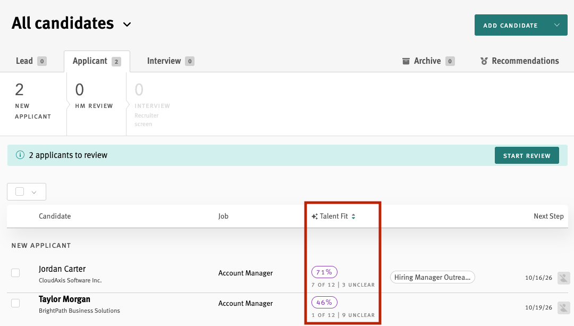Sort by Talent Fit arrows

[353, 216]
